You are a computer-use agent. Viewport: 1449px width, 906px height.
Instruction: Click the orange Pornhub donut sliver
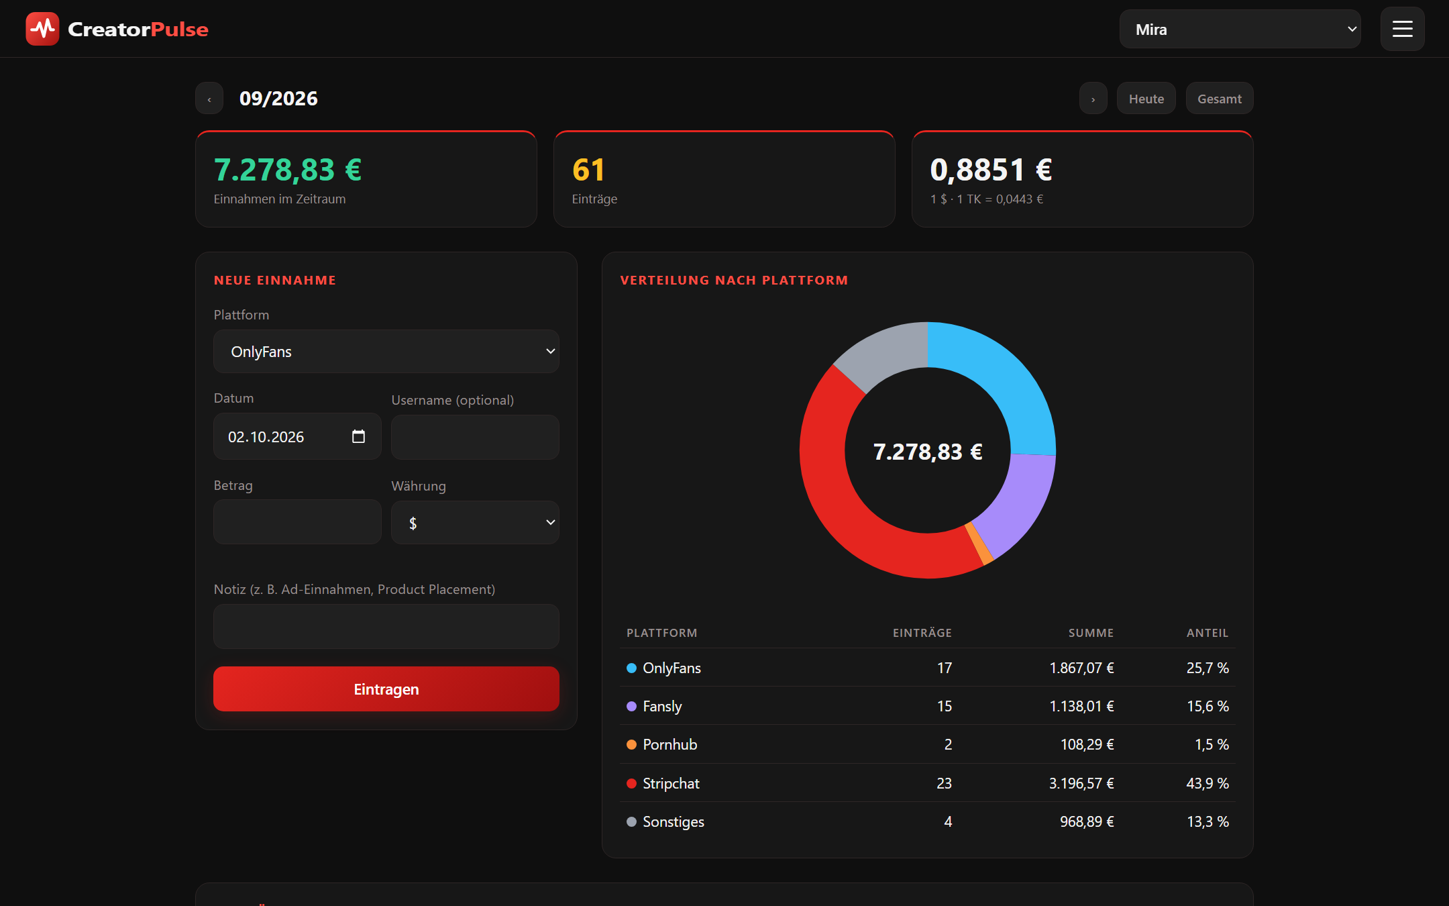click(979, 544)
